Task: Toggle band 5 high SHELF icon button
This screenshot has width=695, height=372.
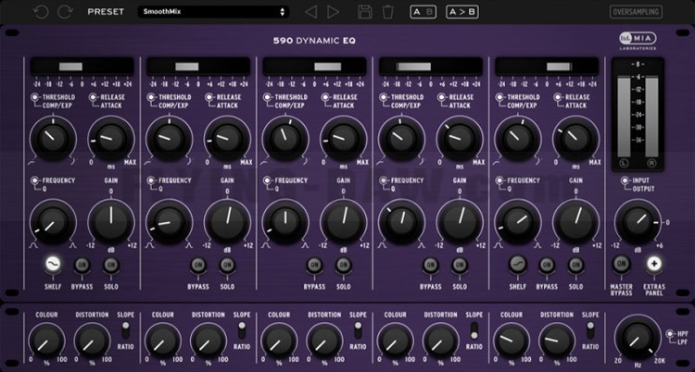Action: 517,265
